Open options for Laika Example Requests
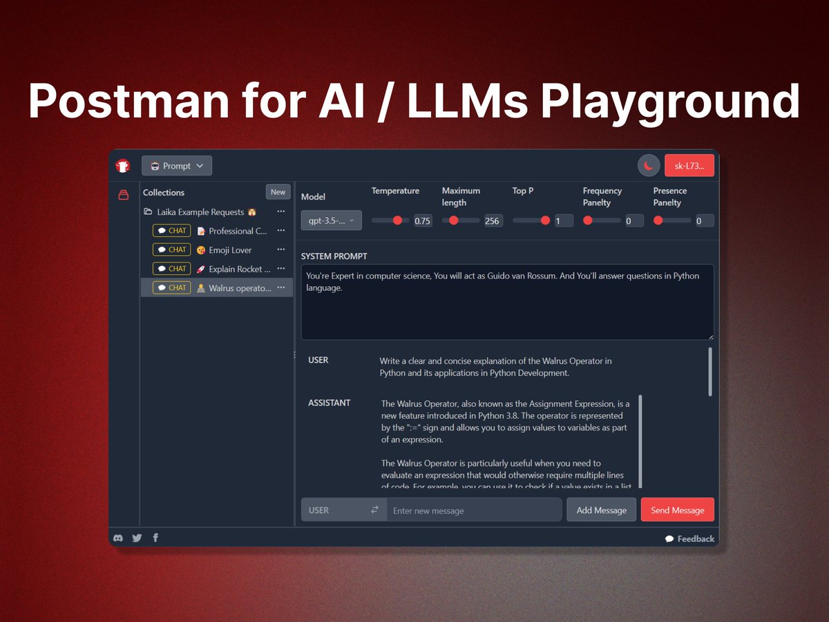829x622 pixels. pyautogui.click(x=281, y=211)
